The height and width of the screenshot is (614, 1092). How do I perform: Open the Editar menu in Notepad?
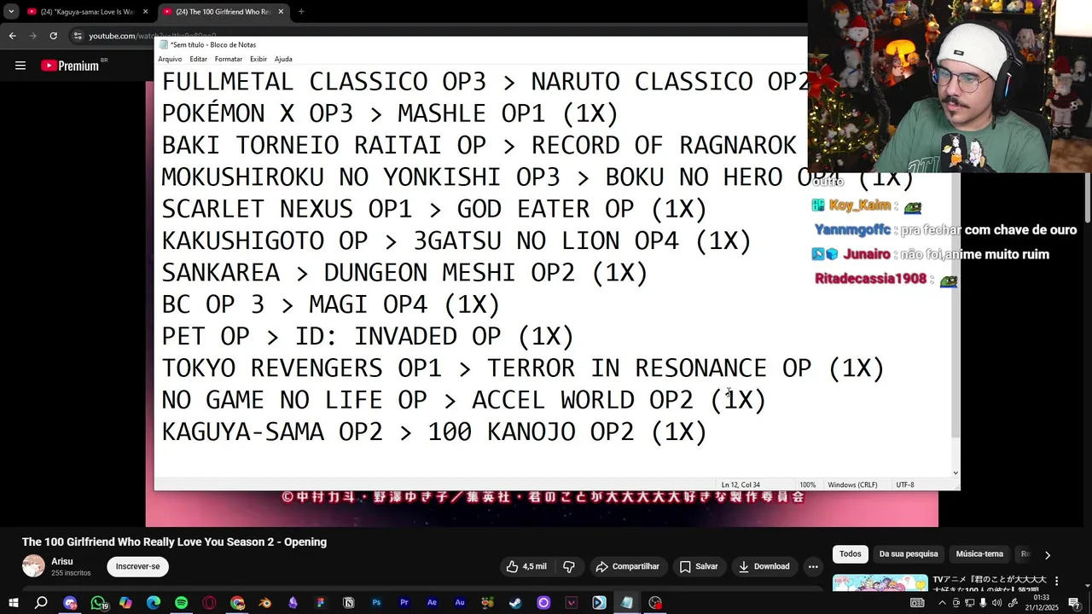coord(198,59)
